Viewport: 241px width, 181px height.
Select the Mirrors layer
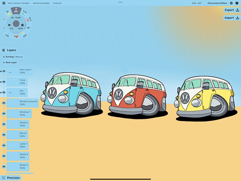[17, 135]
